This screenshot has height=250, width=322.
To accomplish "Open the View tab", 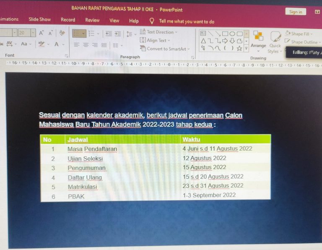I will pos(114,21).
